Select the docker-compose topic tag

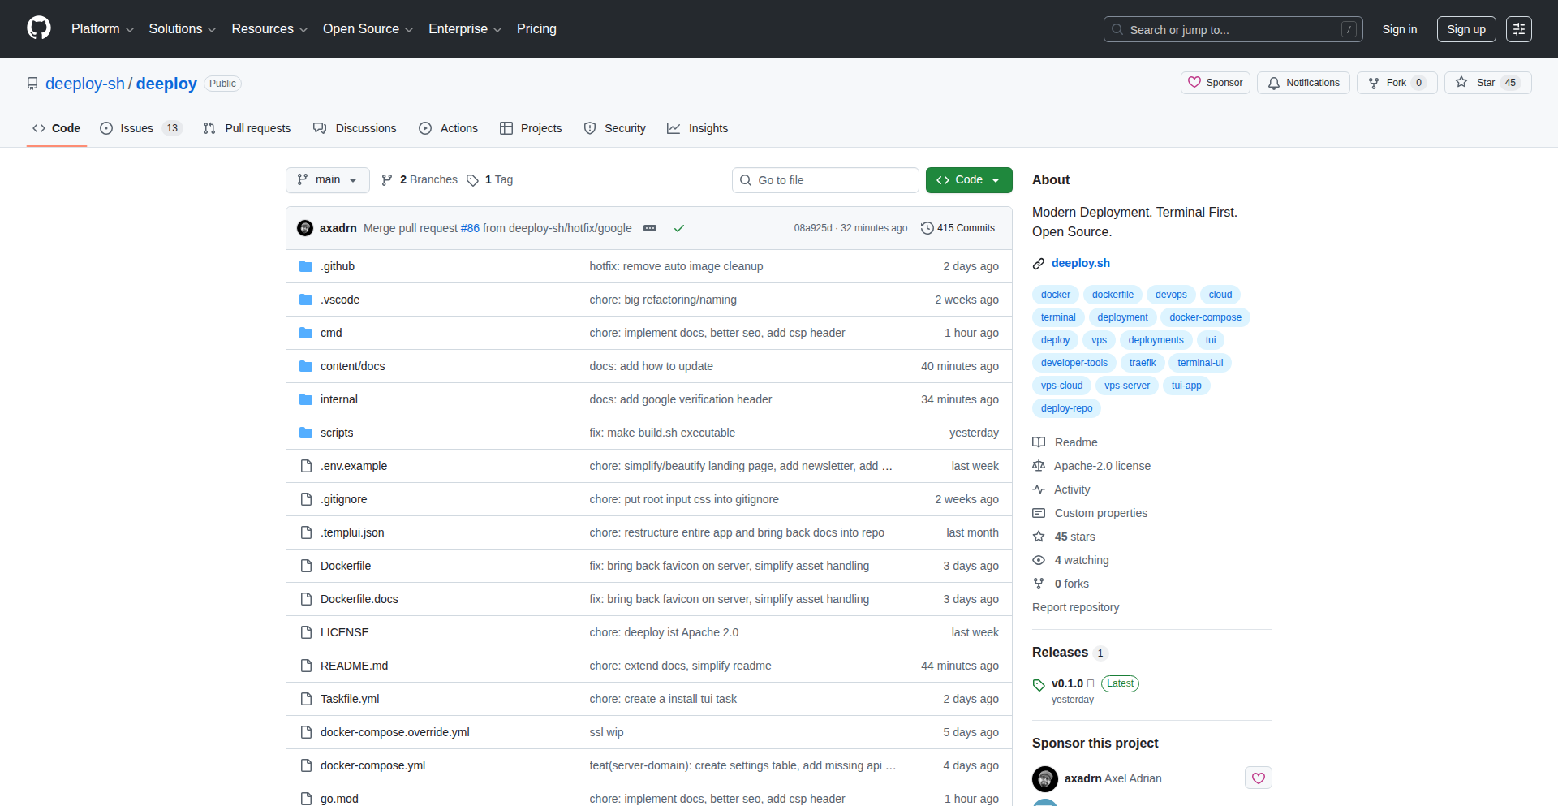pyautogui.click(x=1206, y=317)
